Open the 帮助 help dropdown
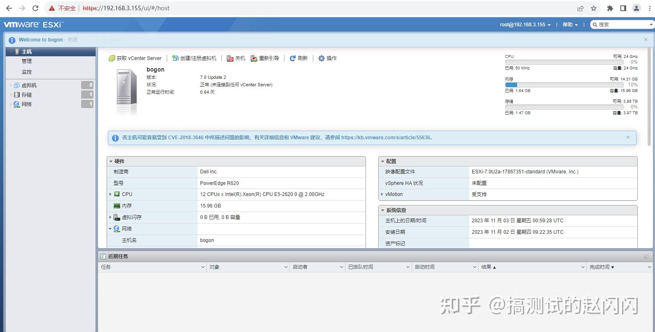This screenshot has width=655, height=332. pyautogui.click(x=570, y=25)
